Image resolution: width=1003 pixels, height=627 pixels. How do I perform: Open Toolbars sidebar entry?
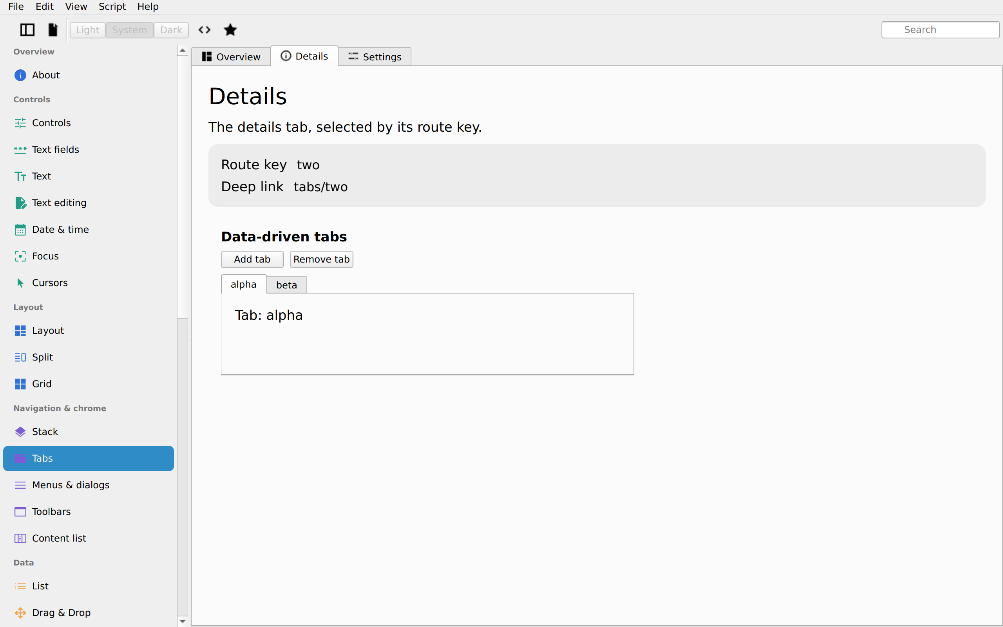tap(88, 512)
